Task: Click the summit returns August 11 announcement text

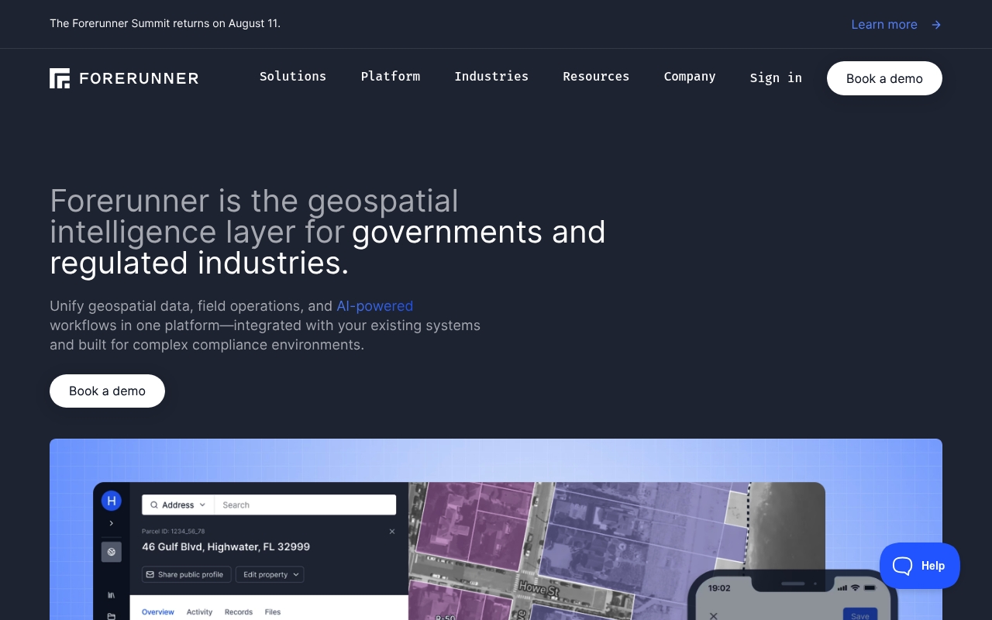Action: (x=165, y=23)
